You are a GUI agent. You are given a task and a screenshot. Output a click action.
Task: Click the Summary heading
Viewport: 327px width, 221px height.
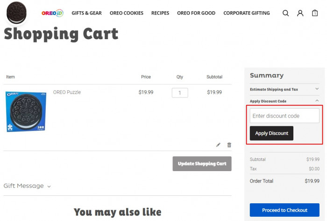tap(267, 76)
